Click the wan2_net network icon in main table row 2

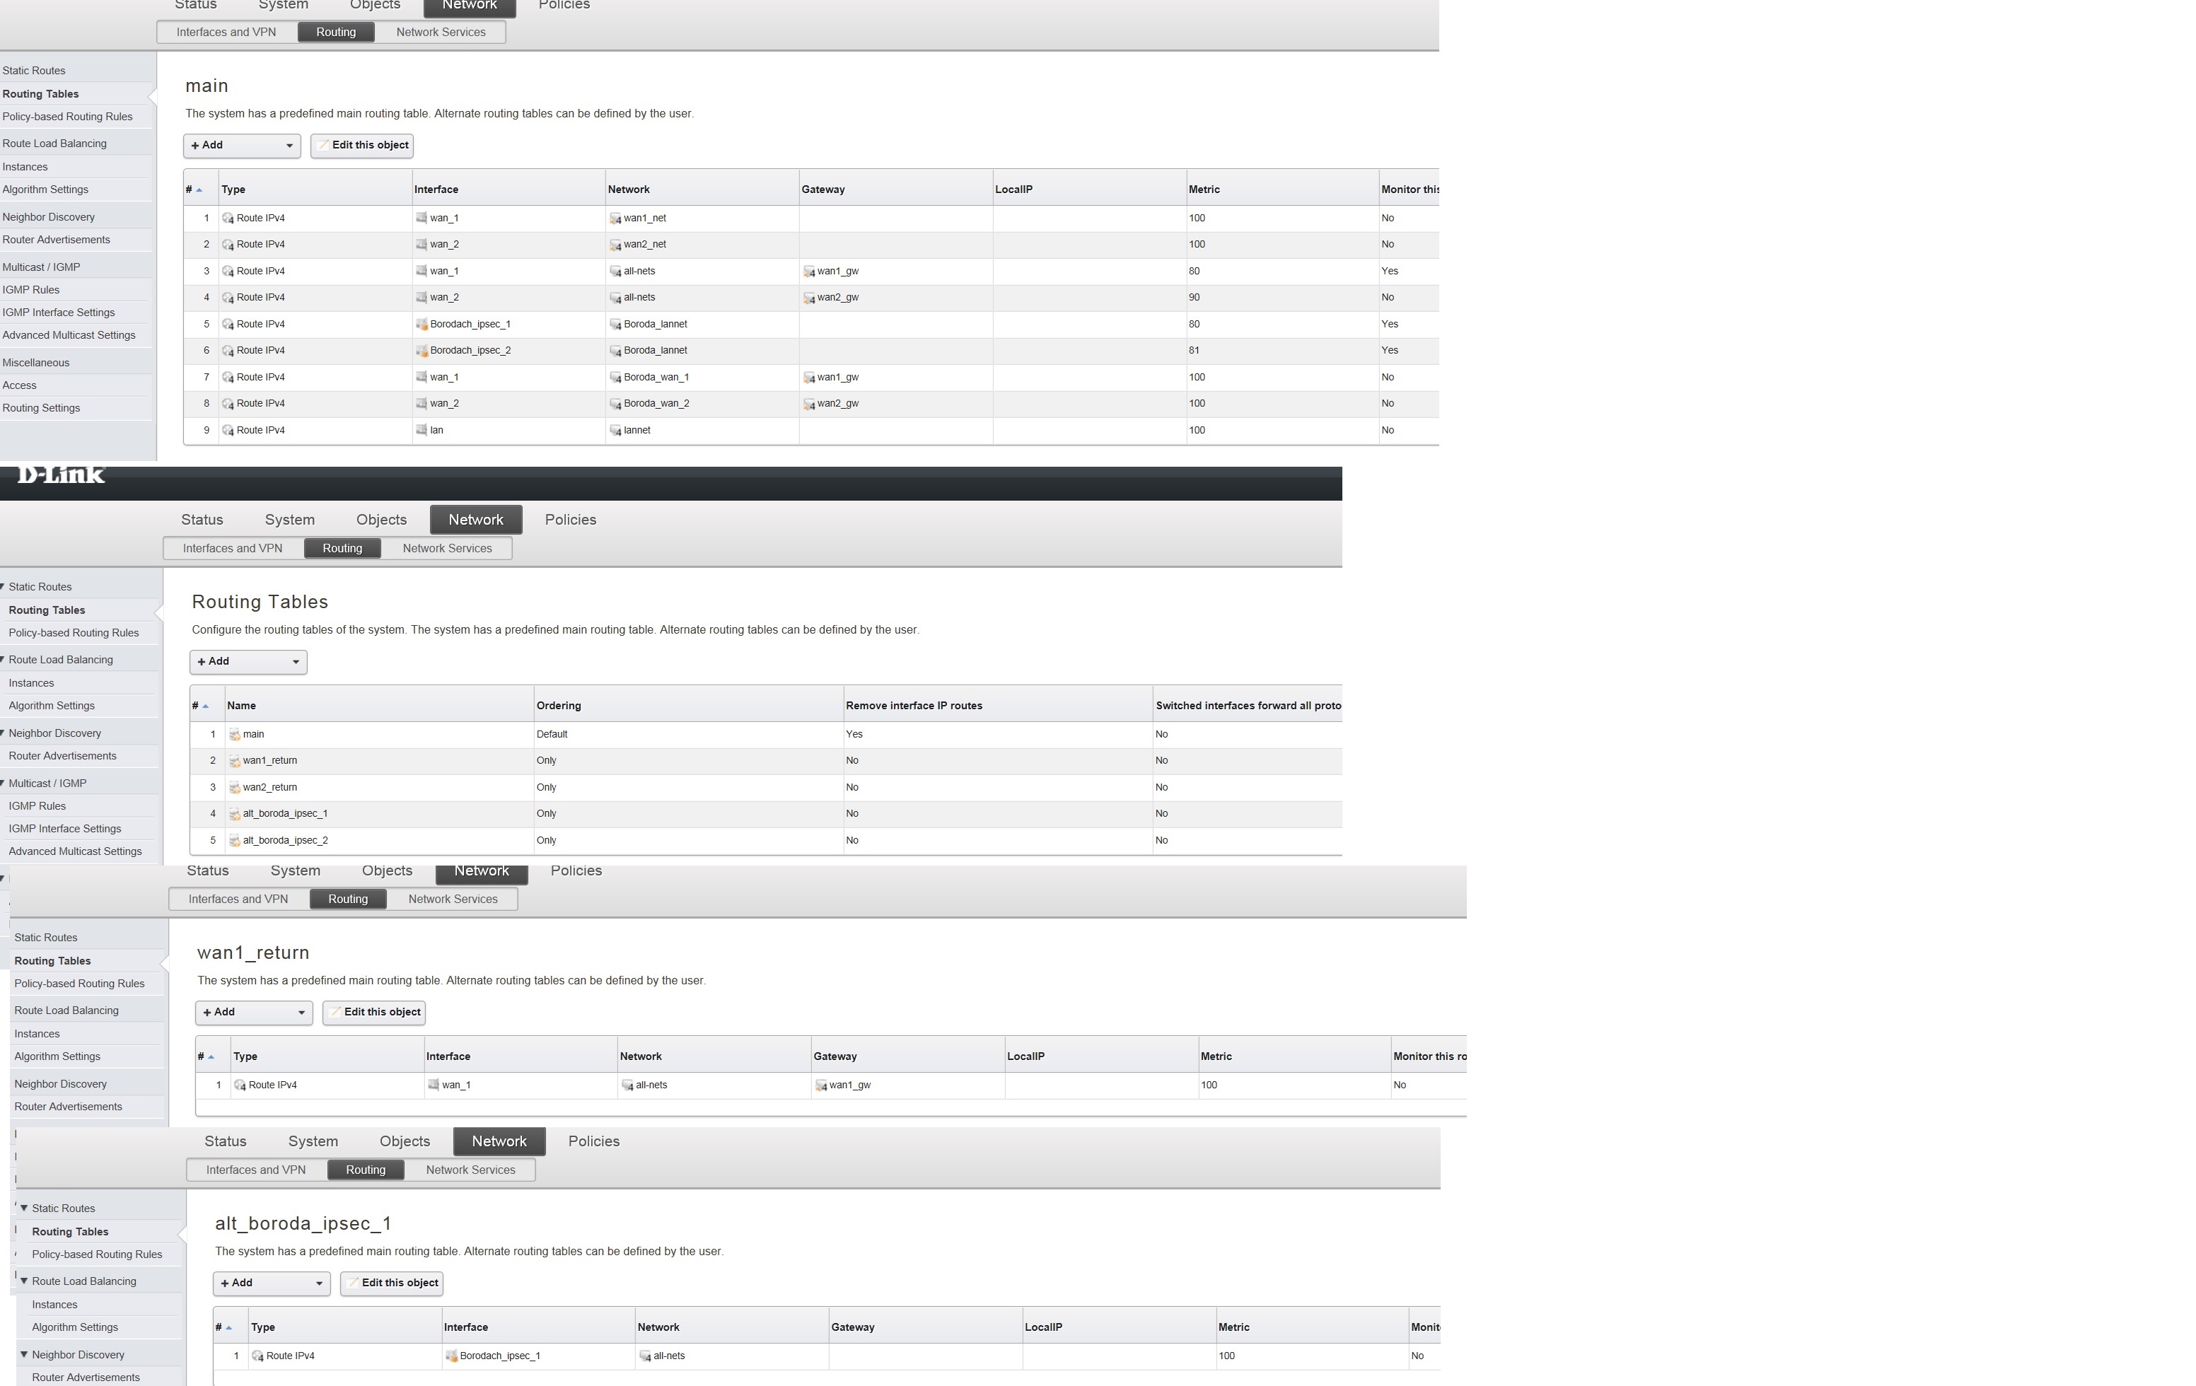tap(615, 245)
